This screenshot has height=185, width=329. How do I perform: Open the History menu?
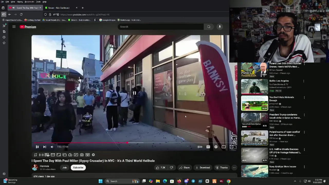[x=20, y=2]
